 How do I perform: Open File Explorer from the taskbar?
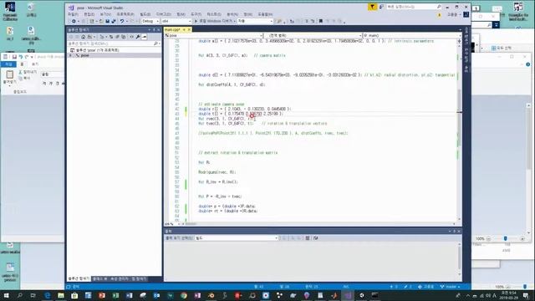point(61,295)
